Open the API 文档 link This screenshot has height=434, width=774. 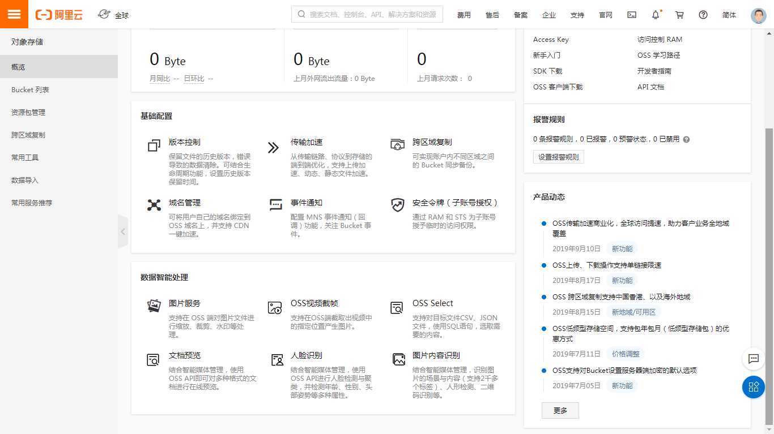(x=650, y=87)
